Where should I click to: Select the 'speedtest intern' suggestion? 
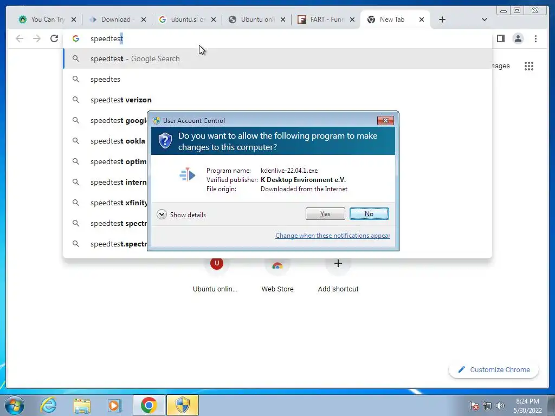coord(105,182)
